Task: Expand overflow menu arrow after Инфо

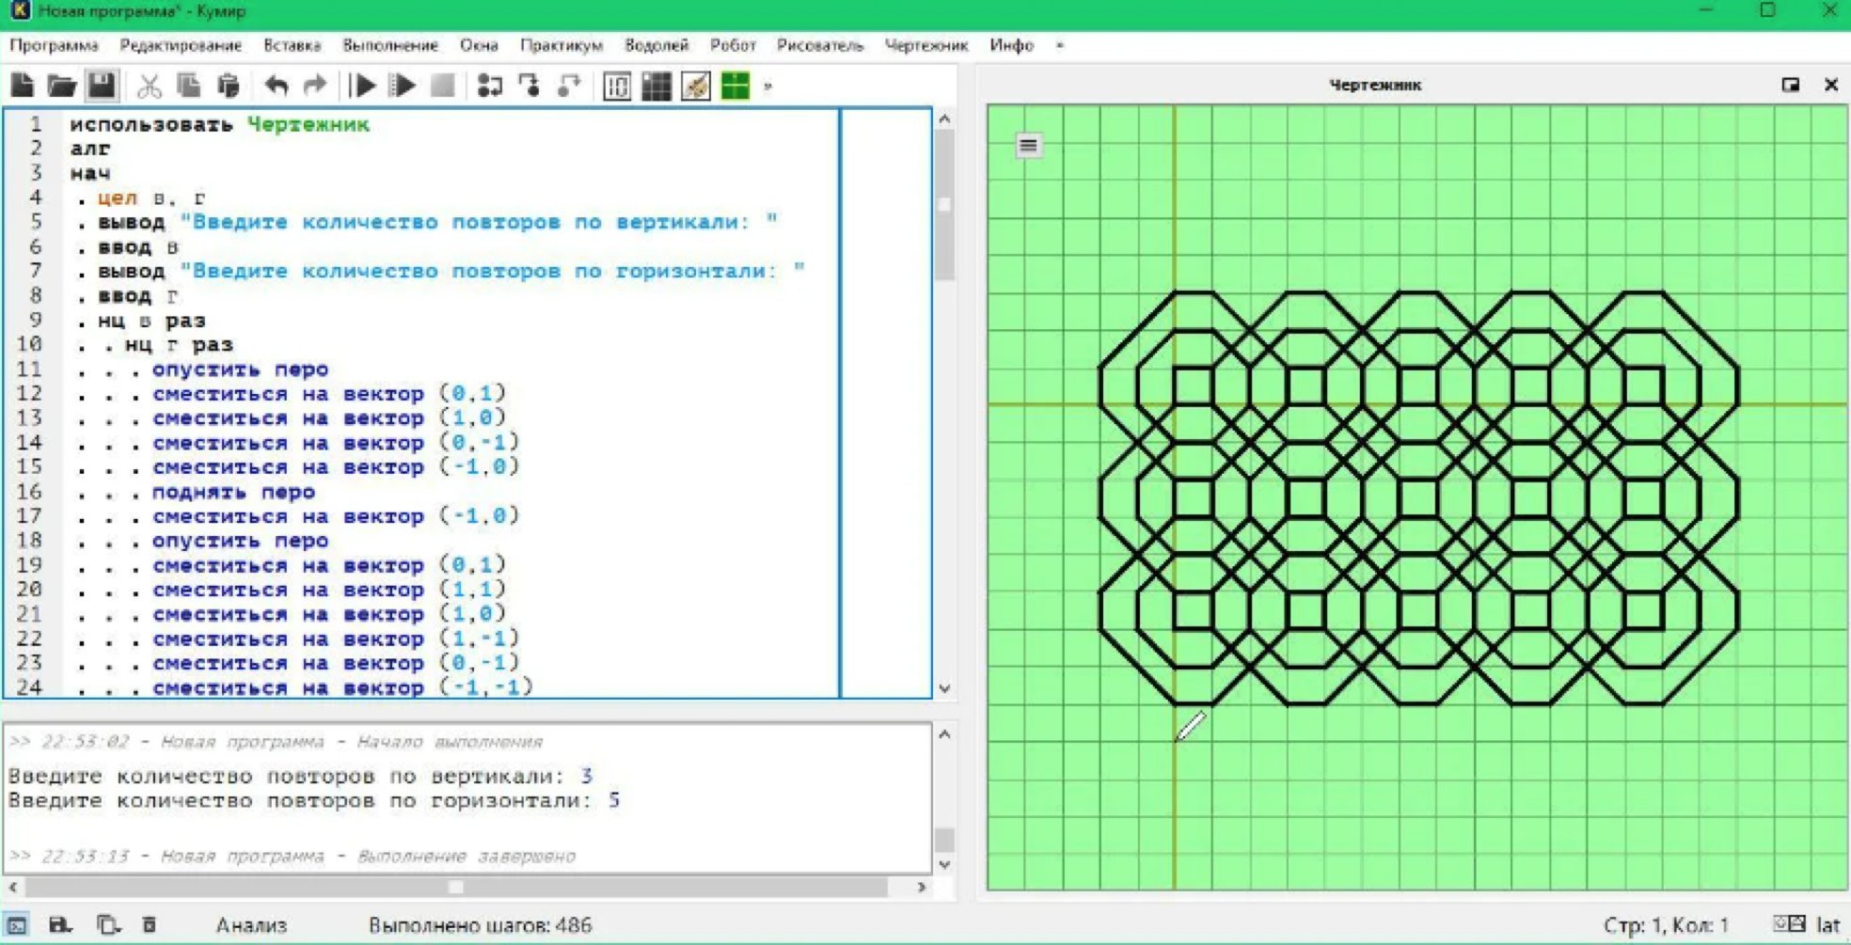Action: pos(1060,45)
